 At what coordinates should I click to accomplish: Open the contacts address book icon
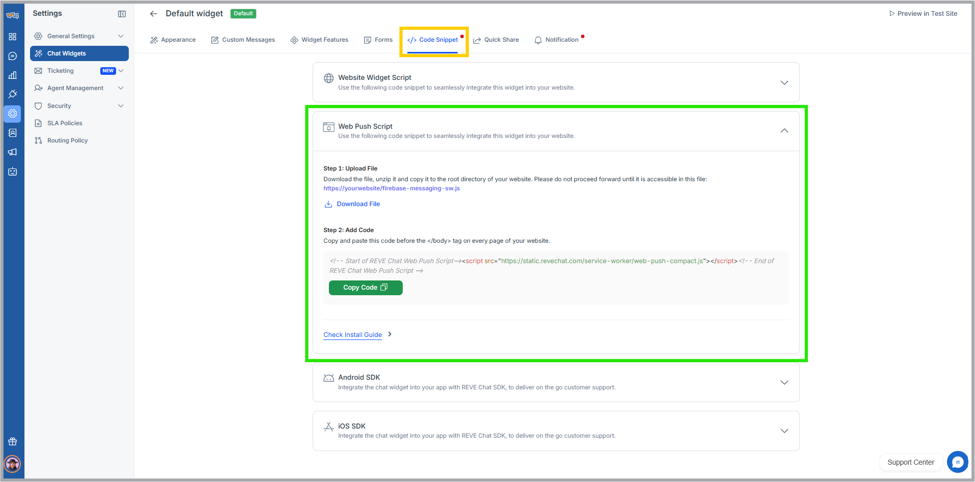[13, 133]
